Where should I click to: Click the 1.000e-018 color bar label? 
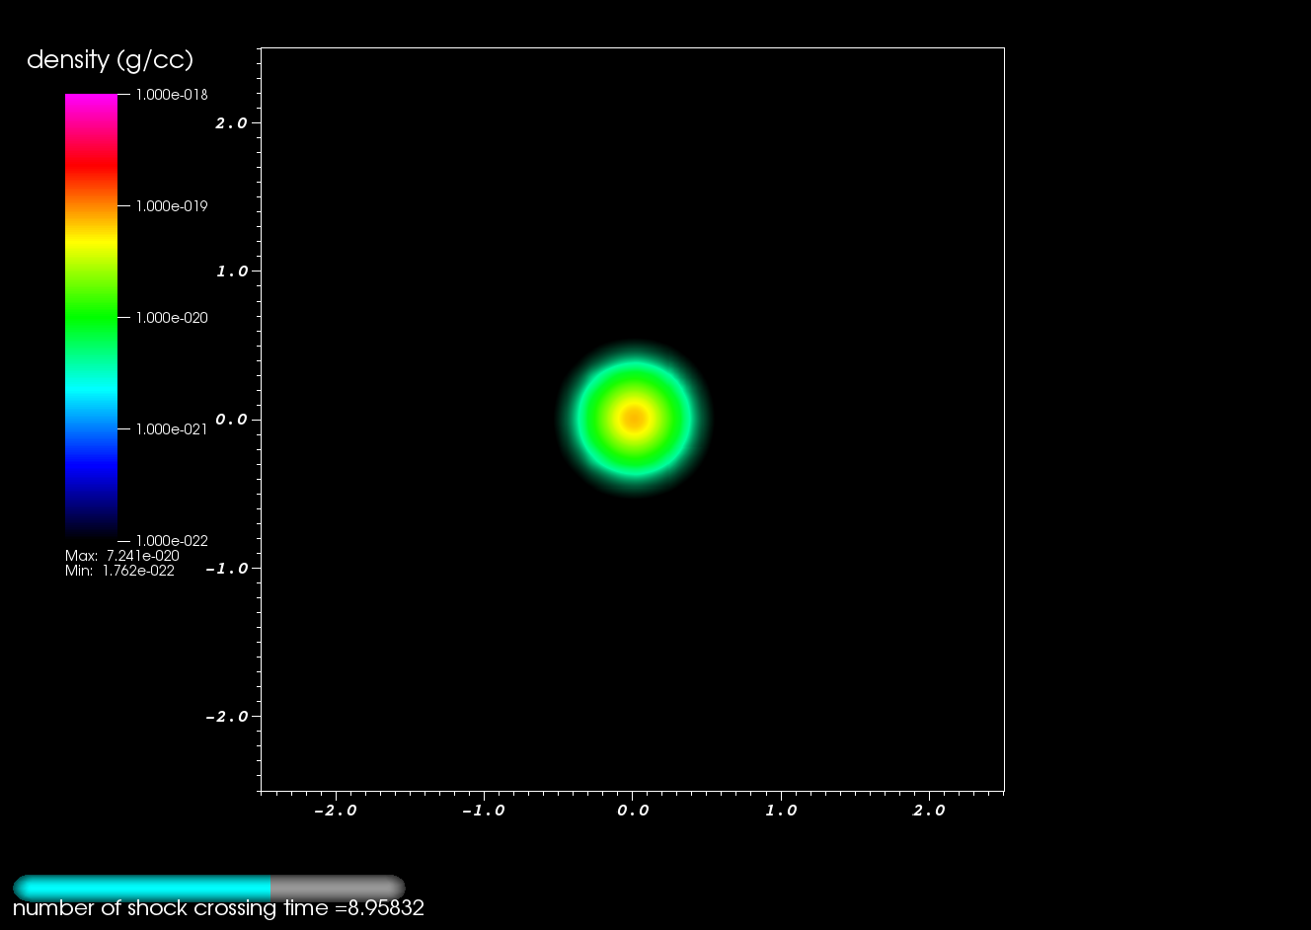[172, 95]
